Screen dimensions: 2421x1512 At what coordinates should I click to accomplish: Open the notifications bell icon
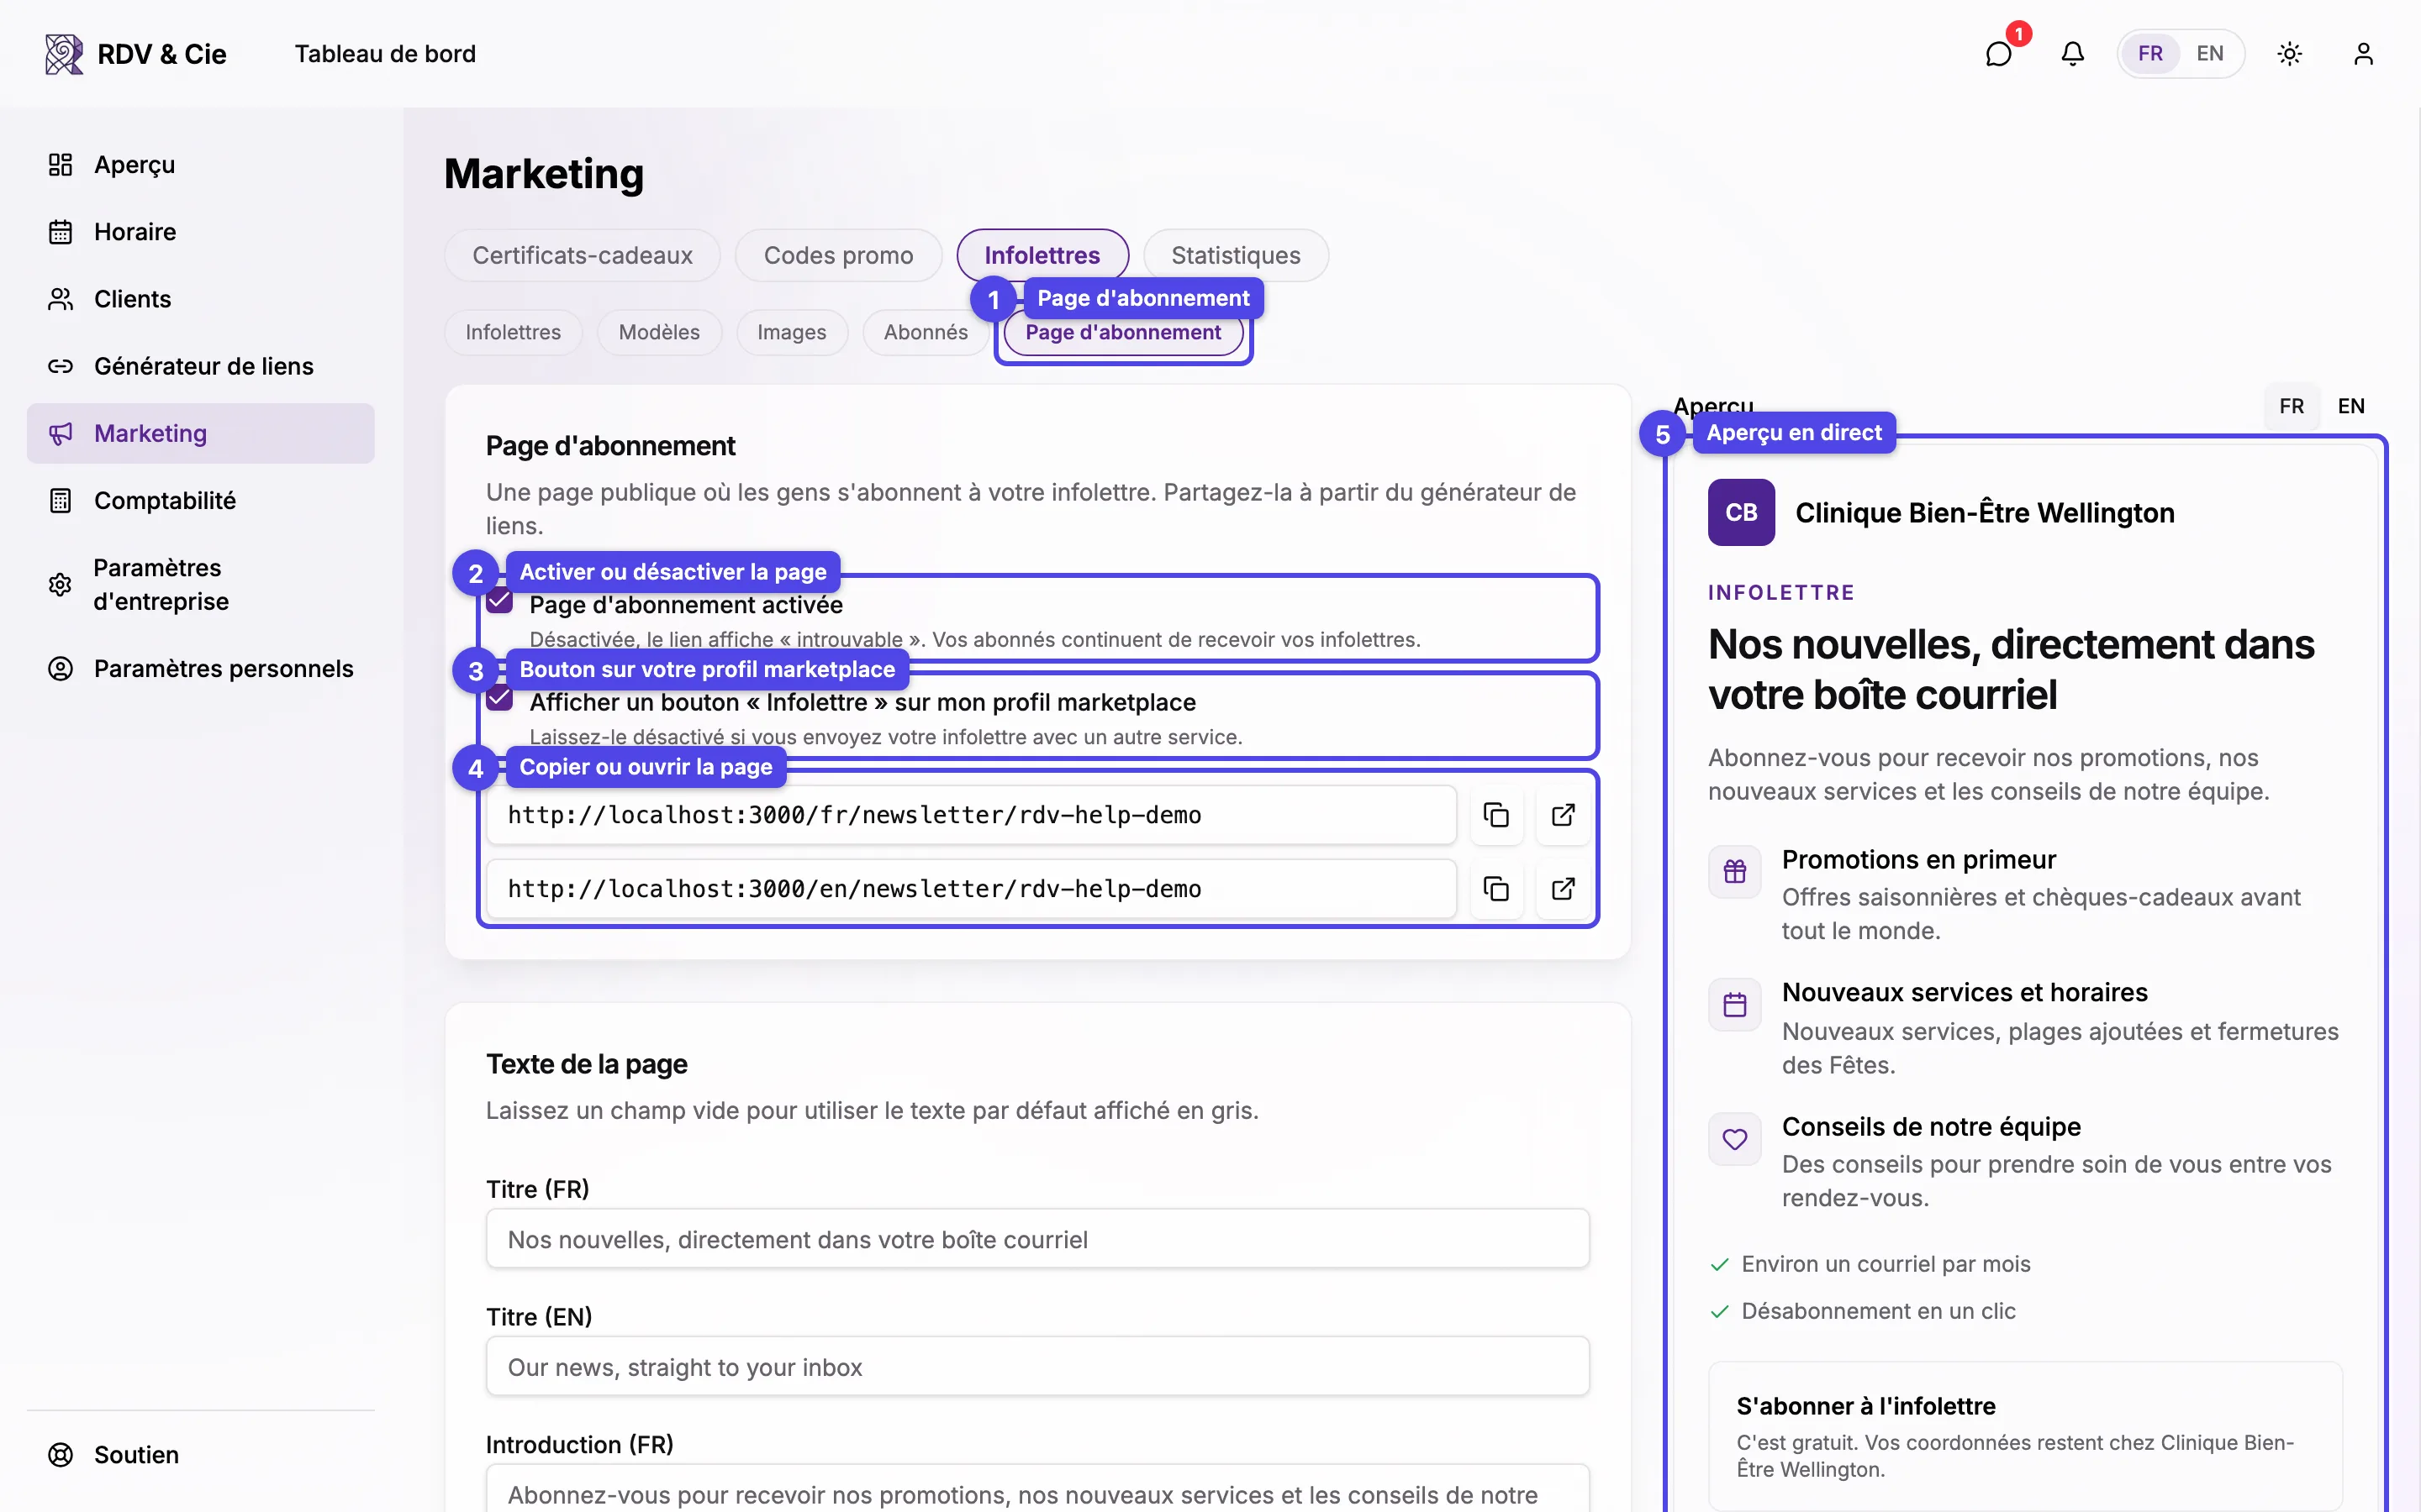point(2073,53)
